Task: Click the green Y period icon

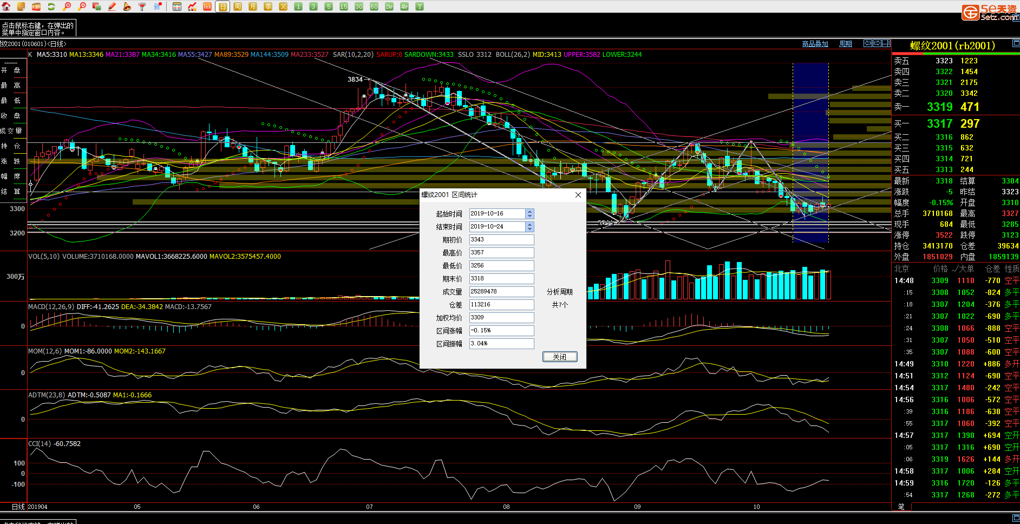Action: (x=420, y=6)
